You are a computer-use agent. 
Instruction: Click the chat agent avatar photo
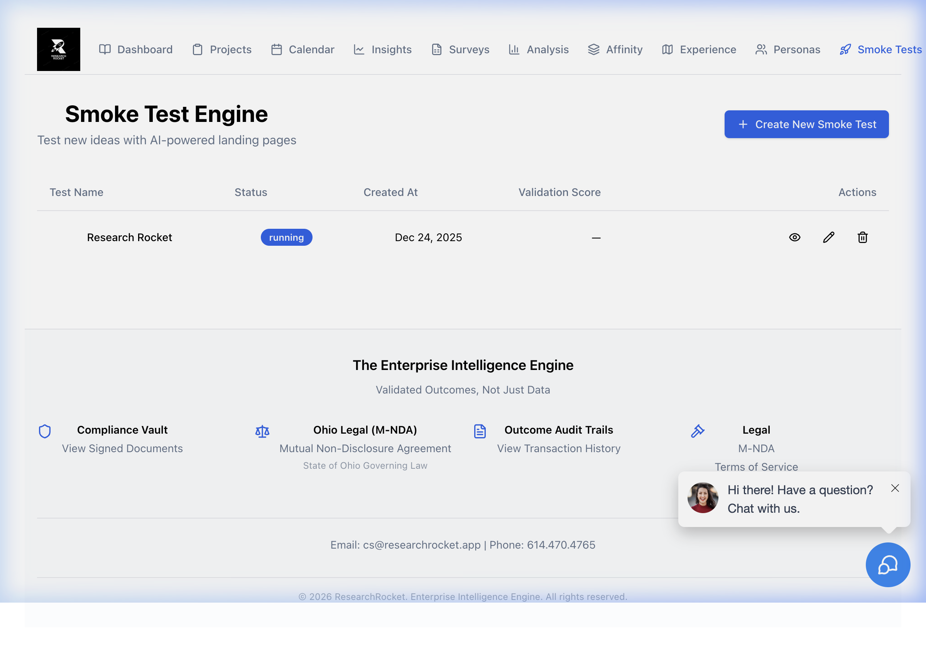703,498
